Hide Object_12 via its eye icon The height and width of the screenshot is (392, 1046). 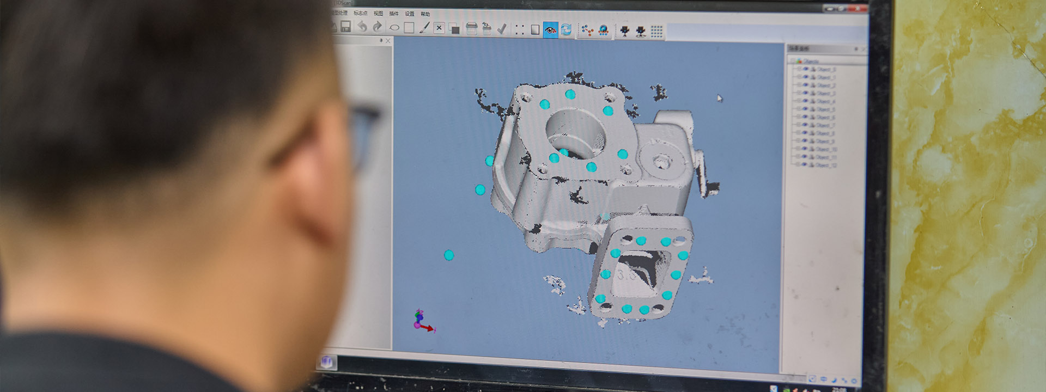coord(805,165)
